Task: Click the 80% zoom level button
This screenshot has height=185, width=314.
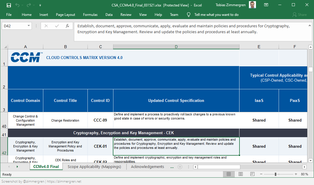Action: coord(304,174)
